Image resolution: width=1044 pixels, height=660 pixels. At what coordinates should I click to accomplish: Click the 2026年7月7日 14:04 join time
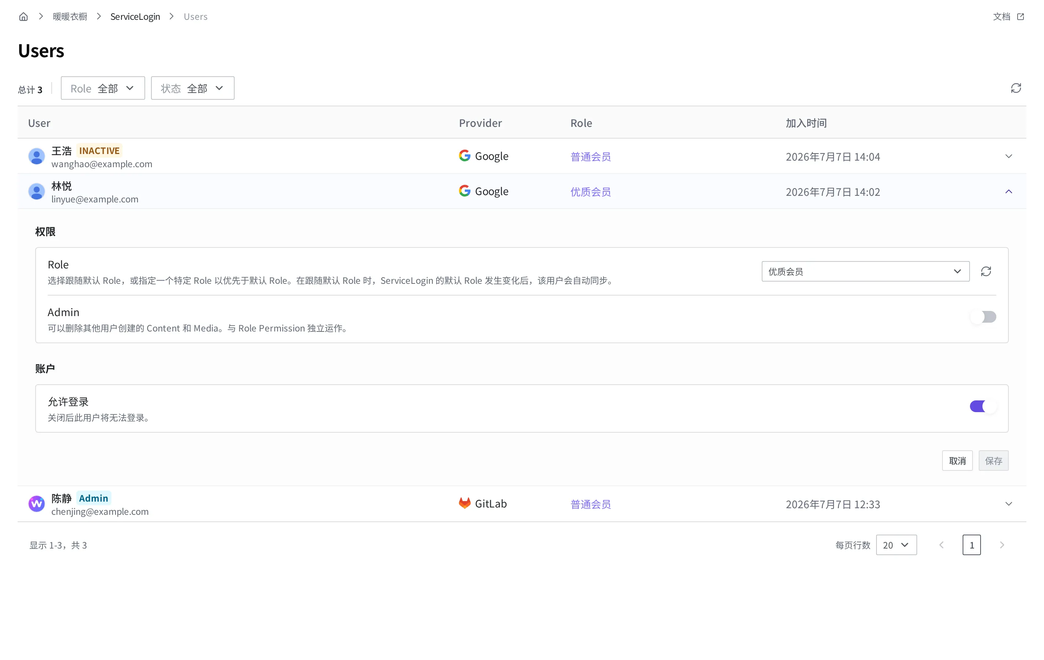point(832,157)
